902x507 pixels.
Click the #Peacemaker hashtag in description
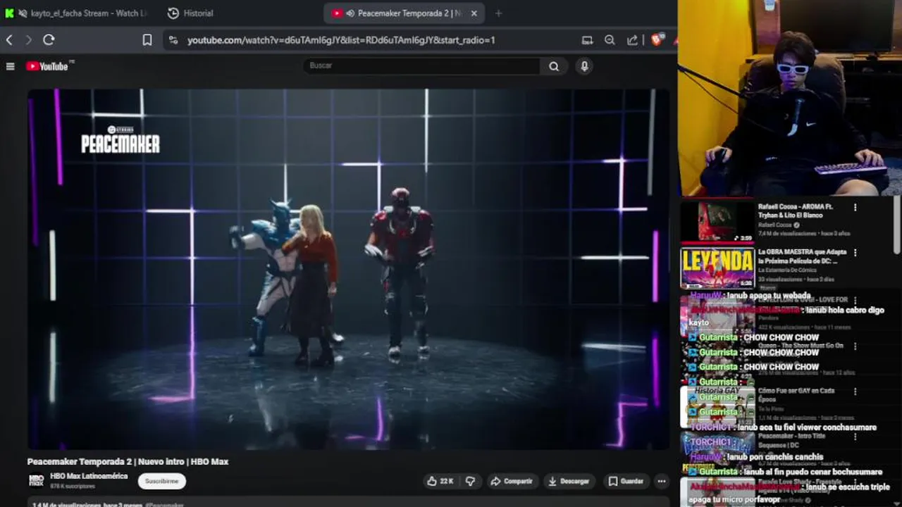click(165, 504)
